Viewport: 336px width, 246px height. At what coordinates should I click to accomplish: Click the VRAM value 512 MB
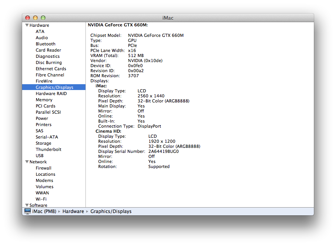point(136,55)
